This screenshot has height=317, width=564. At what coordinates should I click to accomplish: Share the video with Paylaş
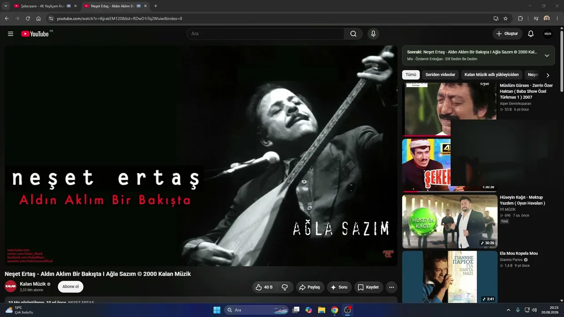point(310,287)
